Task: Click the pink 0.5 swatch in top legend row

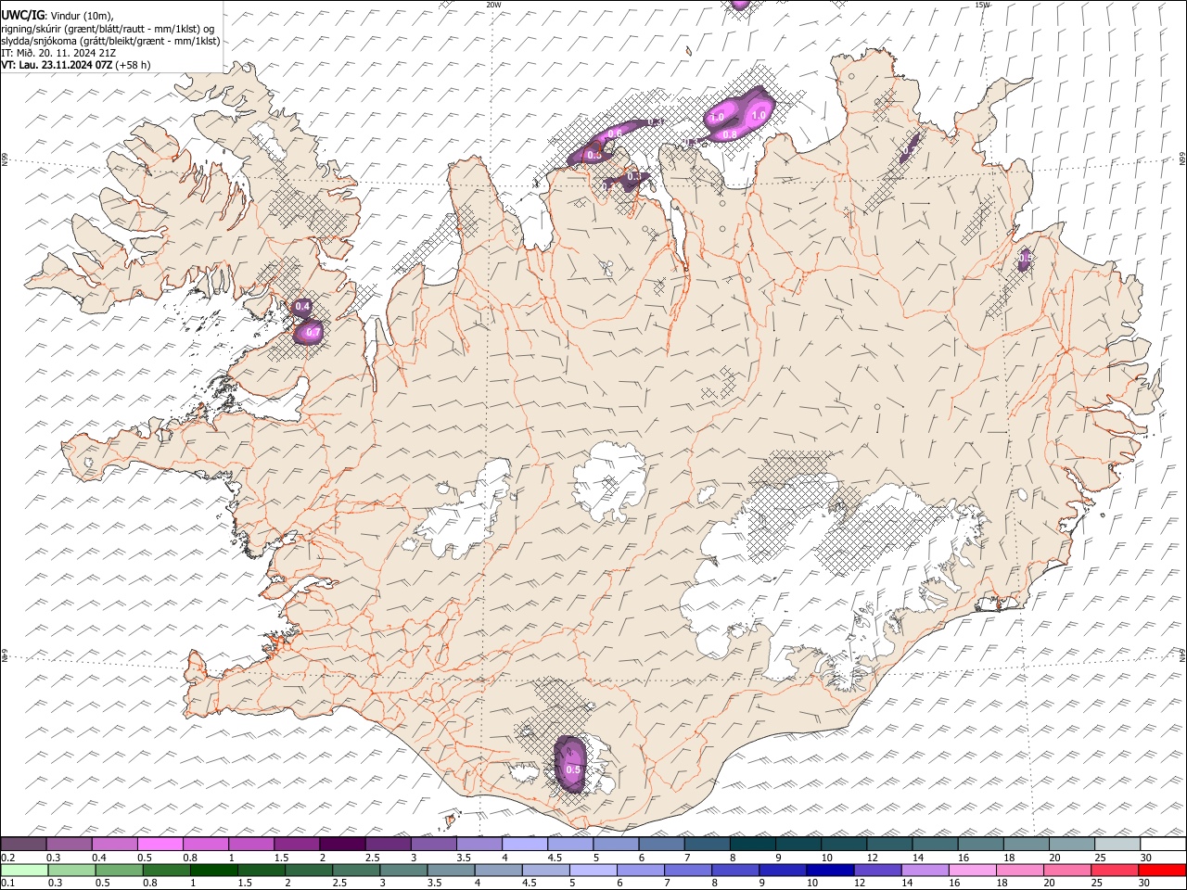Action: coord(160,845)
